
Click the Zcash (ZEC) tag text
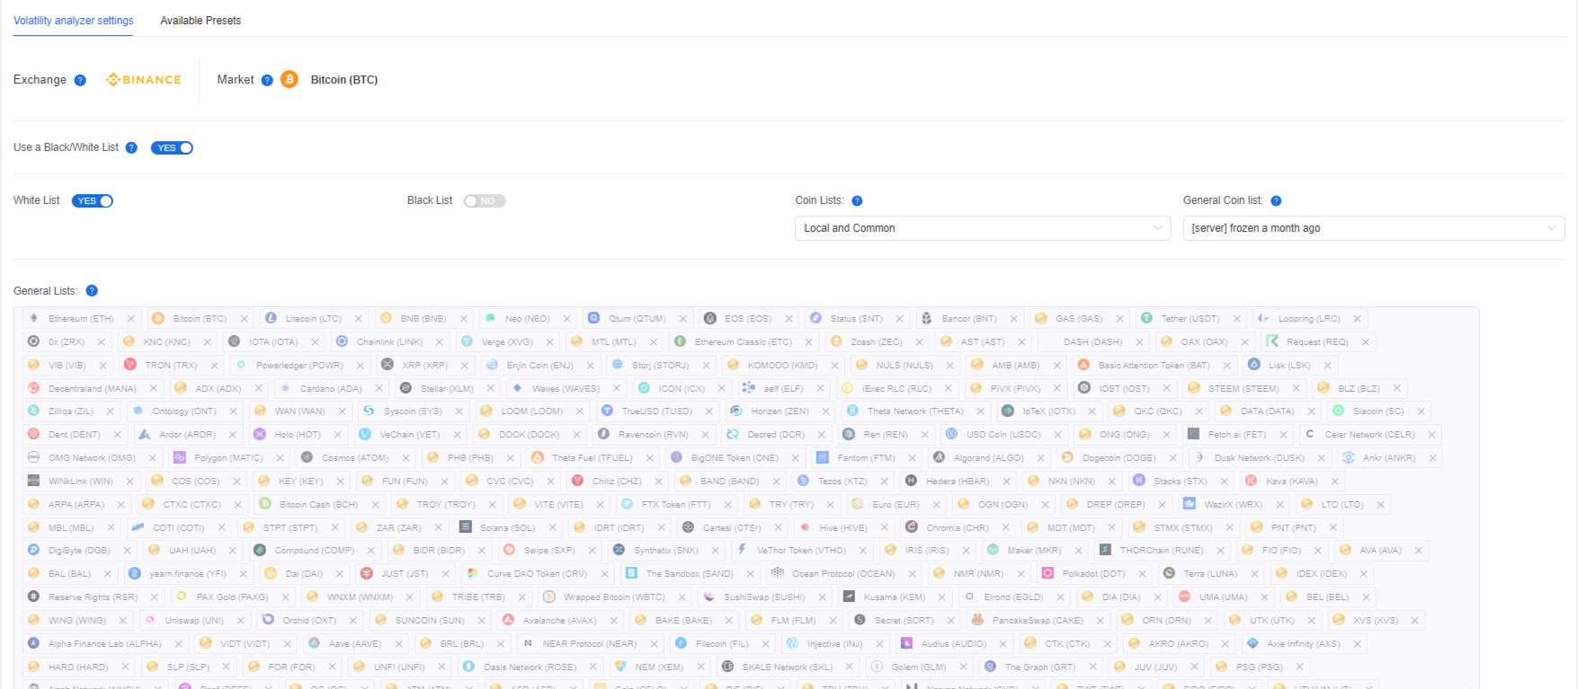(877, 342)
